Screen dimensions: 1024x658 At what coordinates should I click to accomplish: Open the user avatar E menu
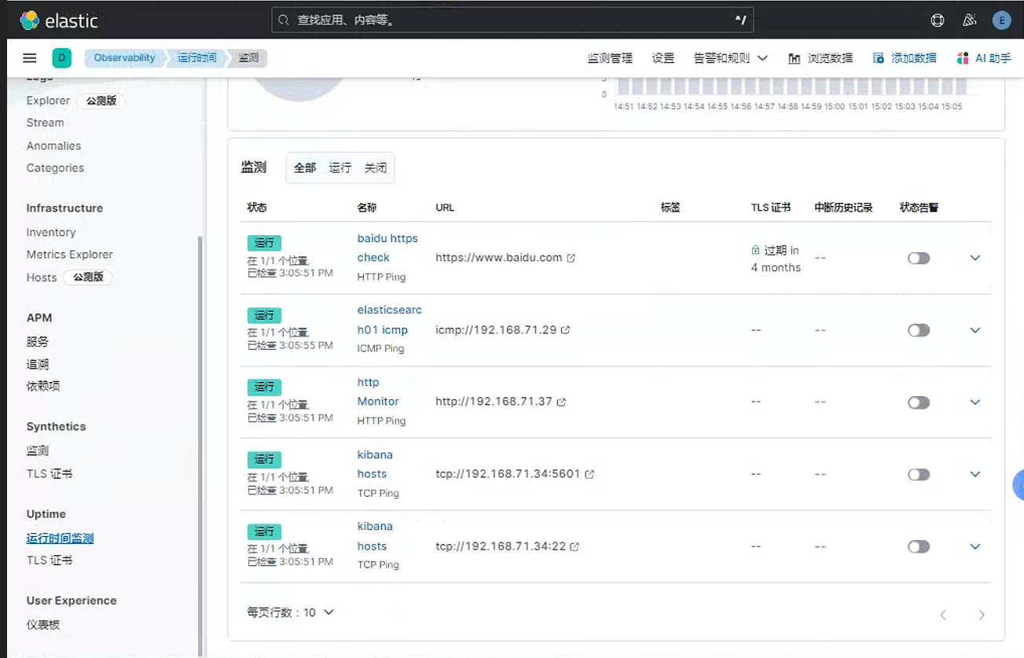point(1001,20)
